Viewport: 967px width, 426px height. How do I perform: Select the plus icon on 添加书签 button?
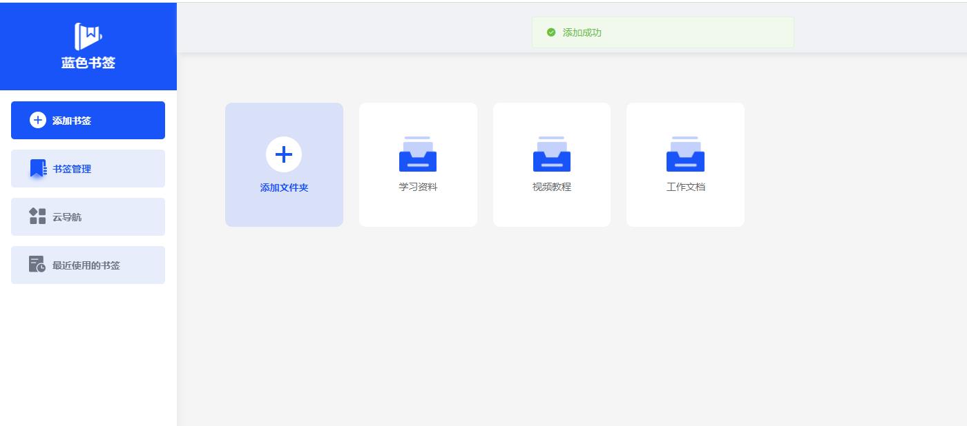(37, 120)
